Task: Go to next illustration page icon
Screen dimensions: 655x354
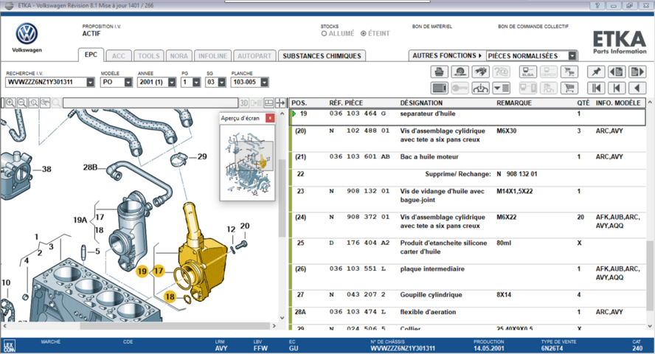Action: 637,72
